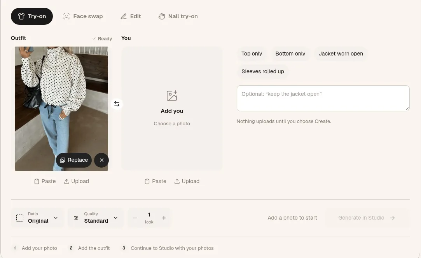Go to Nail try-on tab
Image resolution: width=421 pixels, height=258 pixels.
click(178, 16)
